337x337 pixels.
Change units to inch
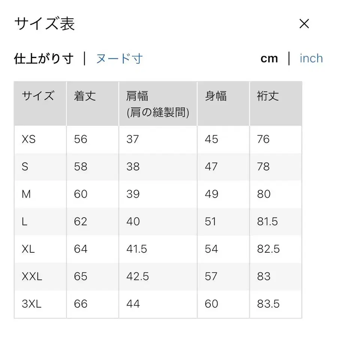coord(311,58)
